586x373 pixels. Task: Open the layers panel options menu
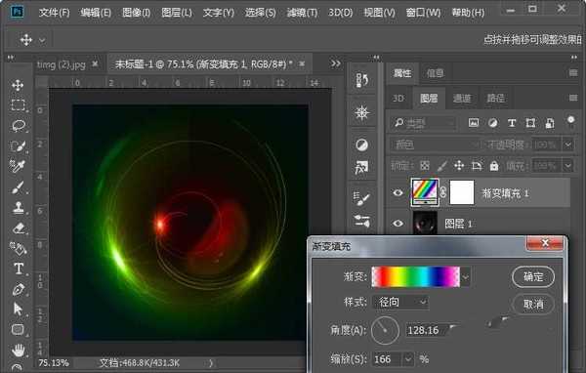(x=573, y=98)
